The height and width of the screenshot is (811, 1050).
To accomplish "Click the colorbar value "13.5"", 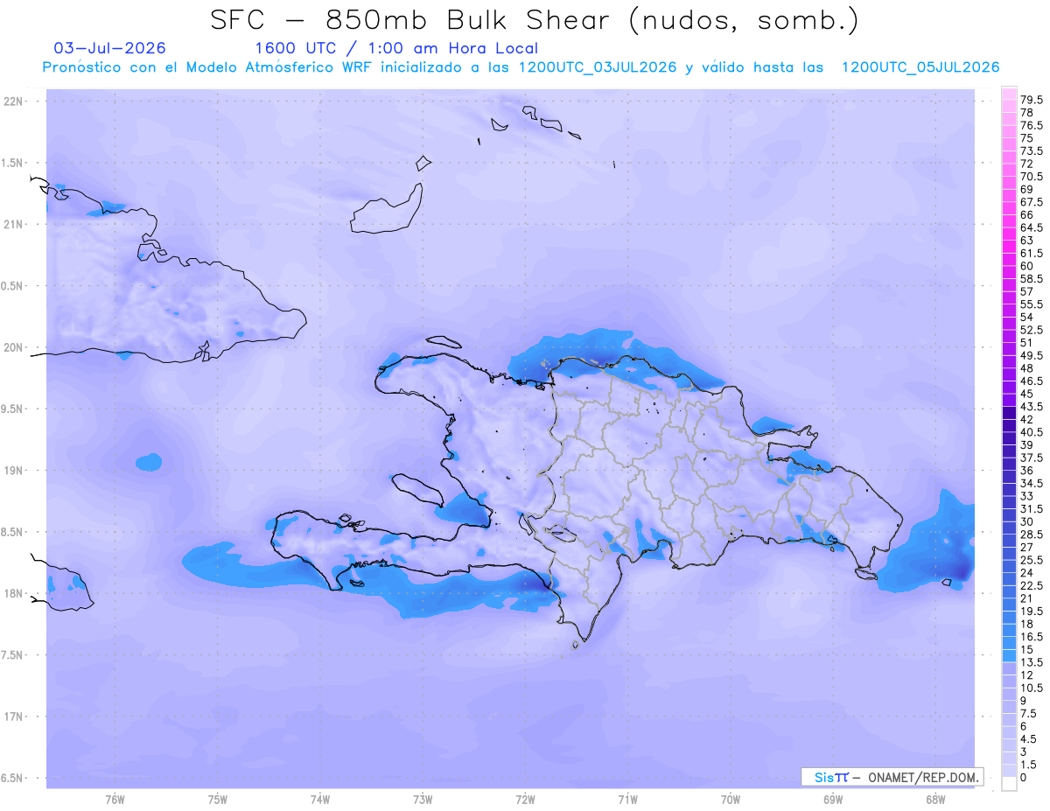I will coord(1032,662).
